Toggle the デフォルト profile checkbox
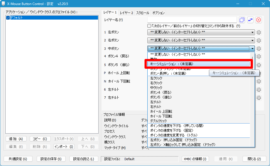This screenshot has width=270, height=166. (x=8, y=18)
